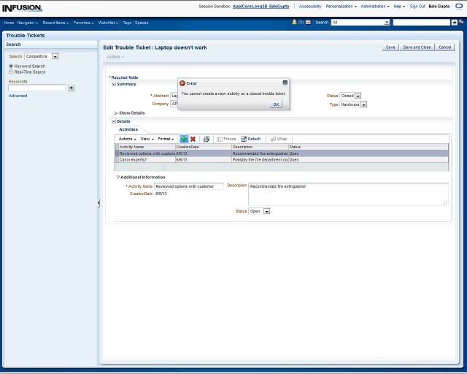This screenshot has height=374, width=467.
Task: Close the Error dialog with X icon
Action: point(285,83)
